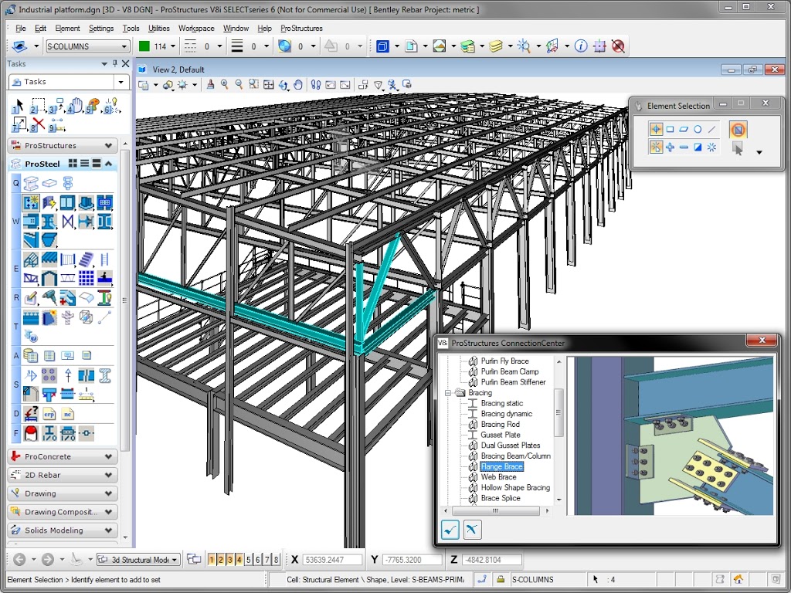791x593 pixels.
Task: Select Circle selection method in Element Selection
Action: (698, 130)
